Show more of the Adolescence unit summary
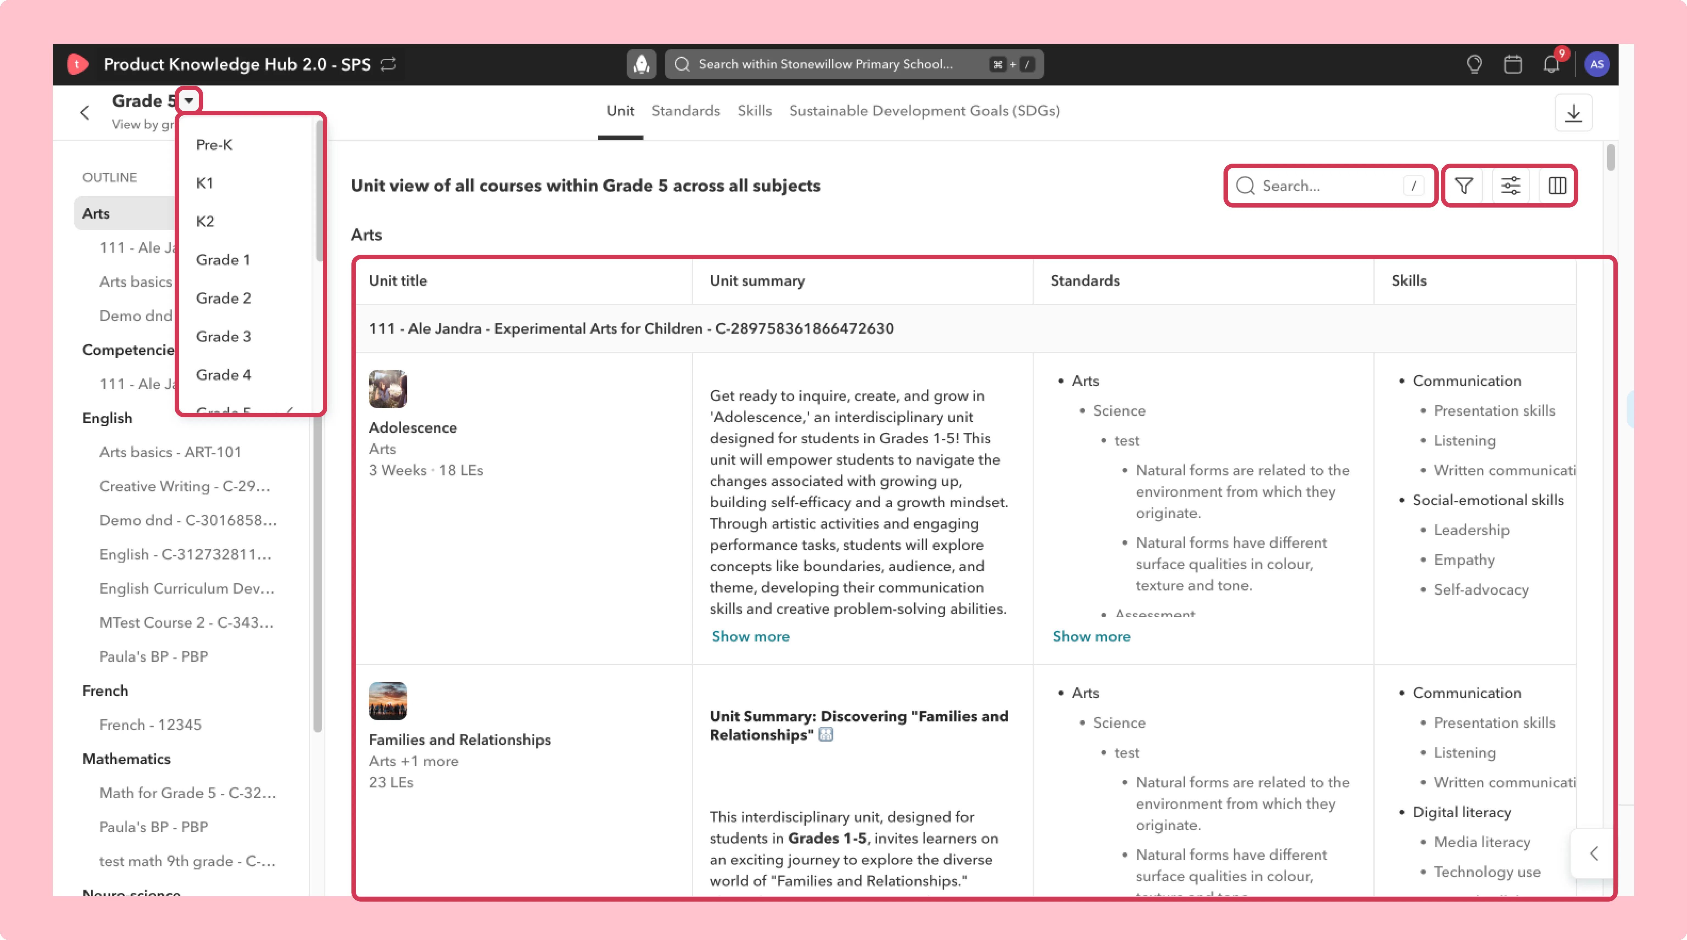Viewport: 1687px width, 940px height. [750, 636]
